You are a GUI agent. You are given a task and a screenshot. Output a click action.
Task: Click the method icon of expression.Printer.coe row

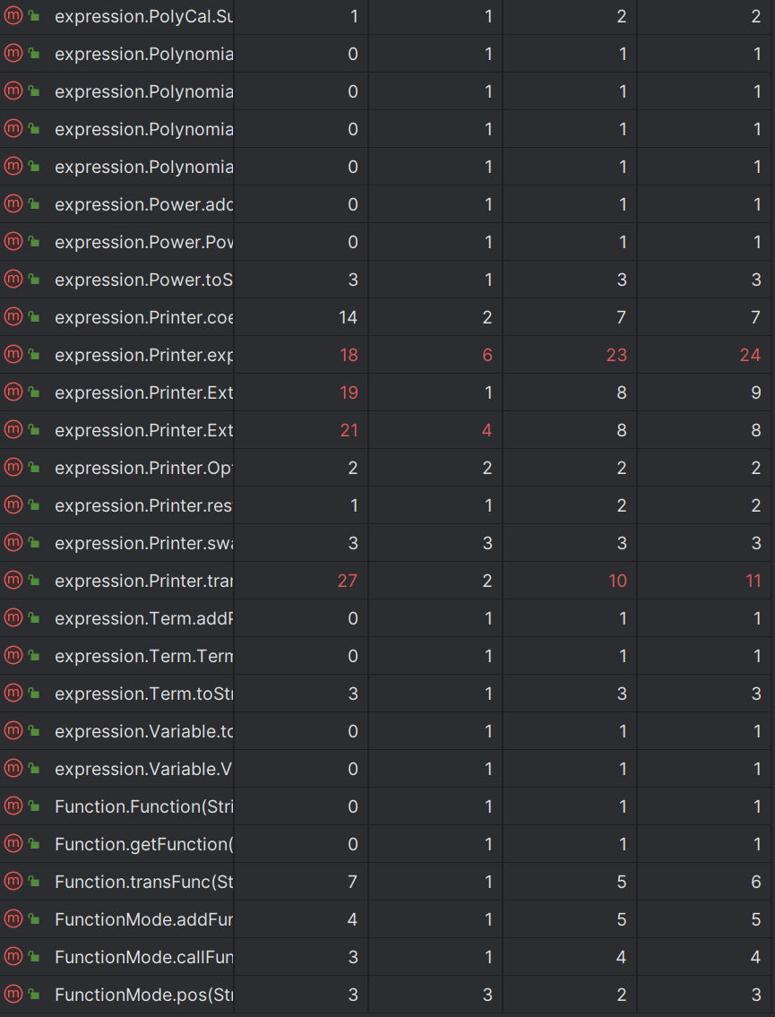pyautogui.click(x=13, y=316)
